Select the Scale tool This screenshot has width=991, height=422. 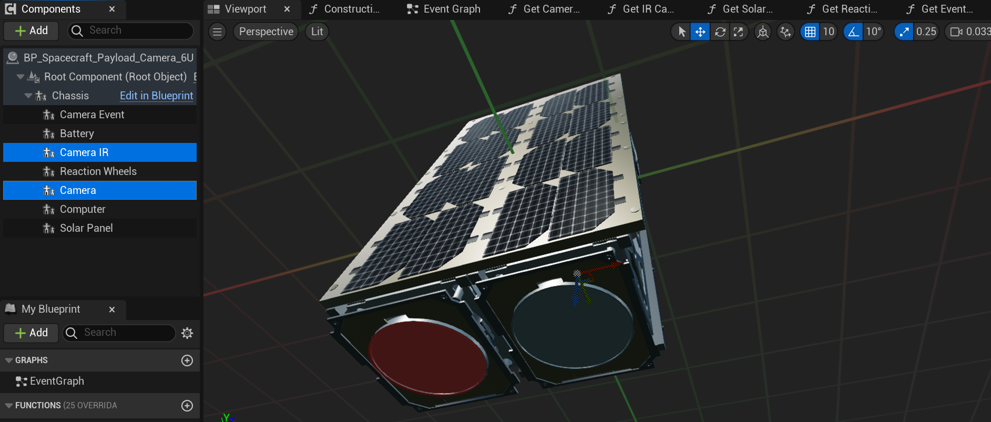739,32
